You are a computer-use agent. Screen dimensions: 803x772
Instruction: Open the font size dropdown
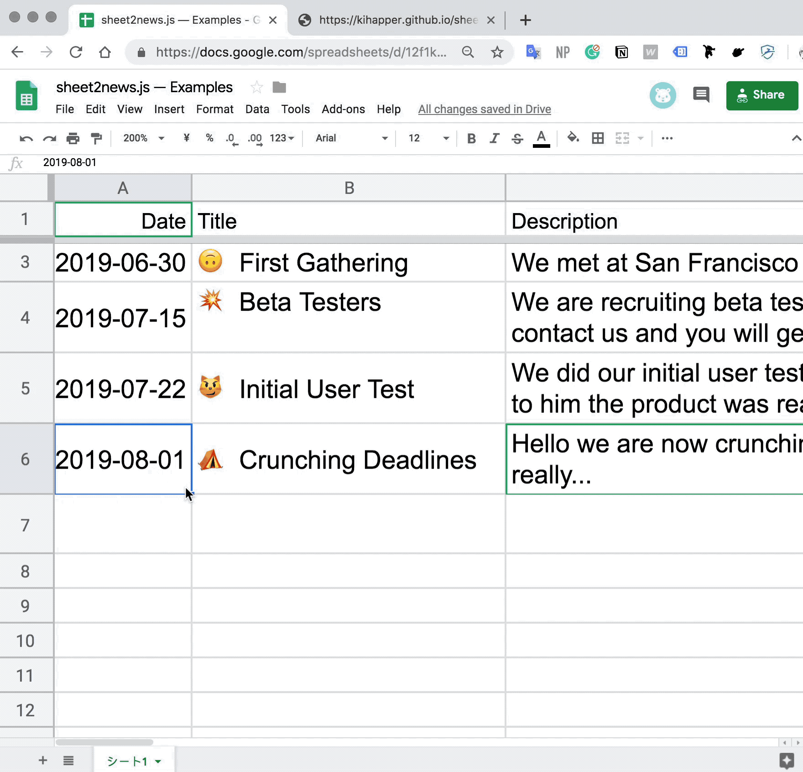coord(429,138)
